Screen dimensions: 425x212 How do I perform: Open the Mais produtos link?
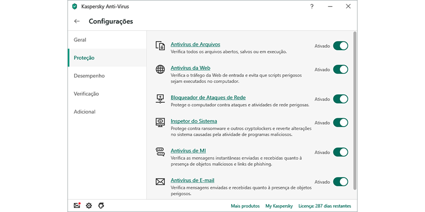[x=245, y=206]
